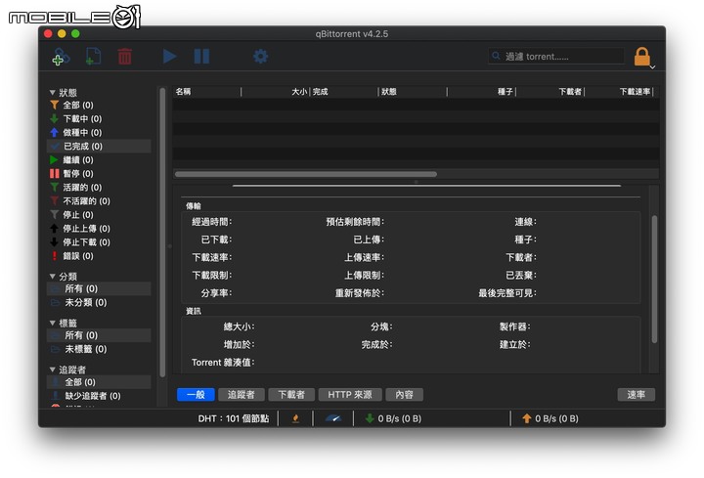Sort by the 種子 column header

482,92
